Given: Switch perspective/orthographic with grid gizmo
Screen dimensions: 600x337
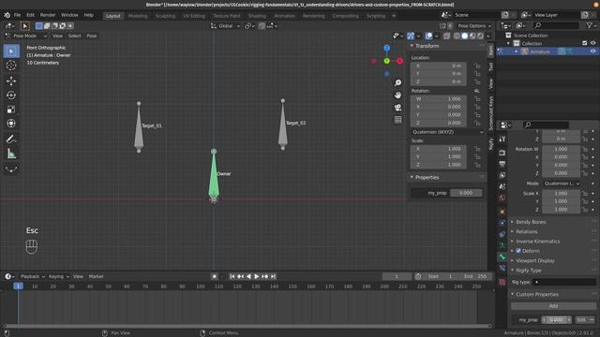Looking at the screenshot, I should [397, 120].
